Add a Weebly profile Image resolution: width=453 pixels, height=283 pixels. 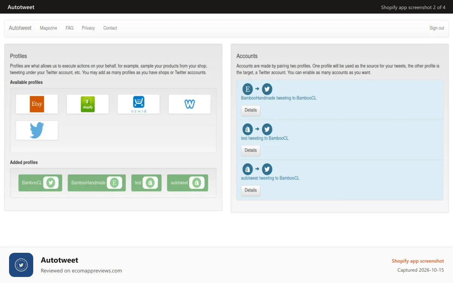(190, 104)
